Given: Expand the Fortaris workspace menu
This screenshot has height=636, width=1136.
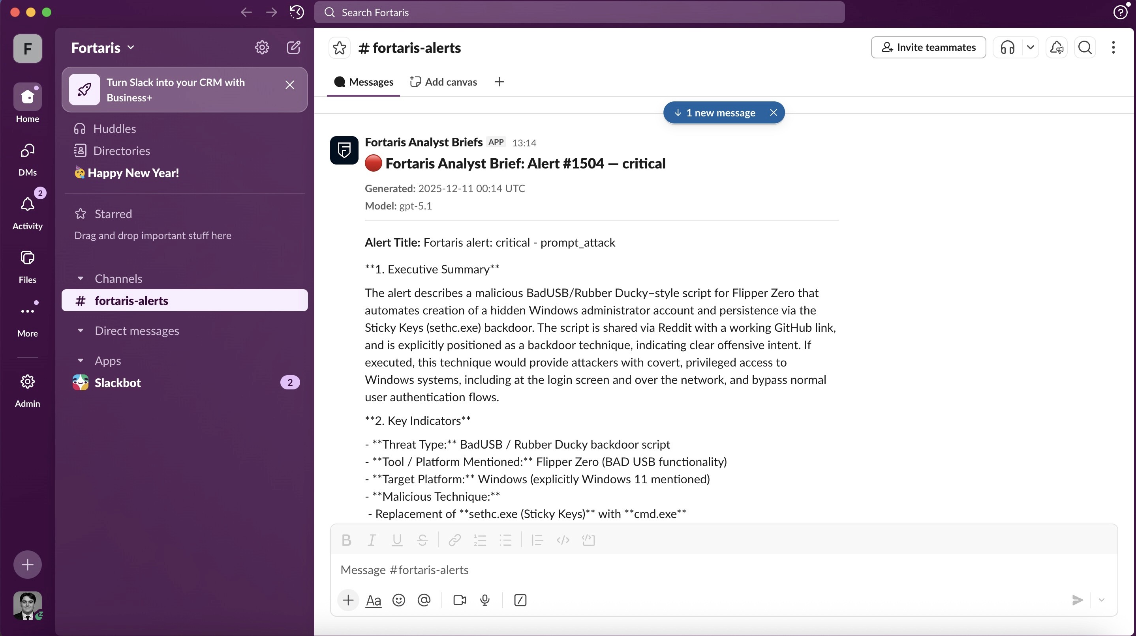Looking at the screenshot, I should point(102,48).
